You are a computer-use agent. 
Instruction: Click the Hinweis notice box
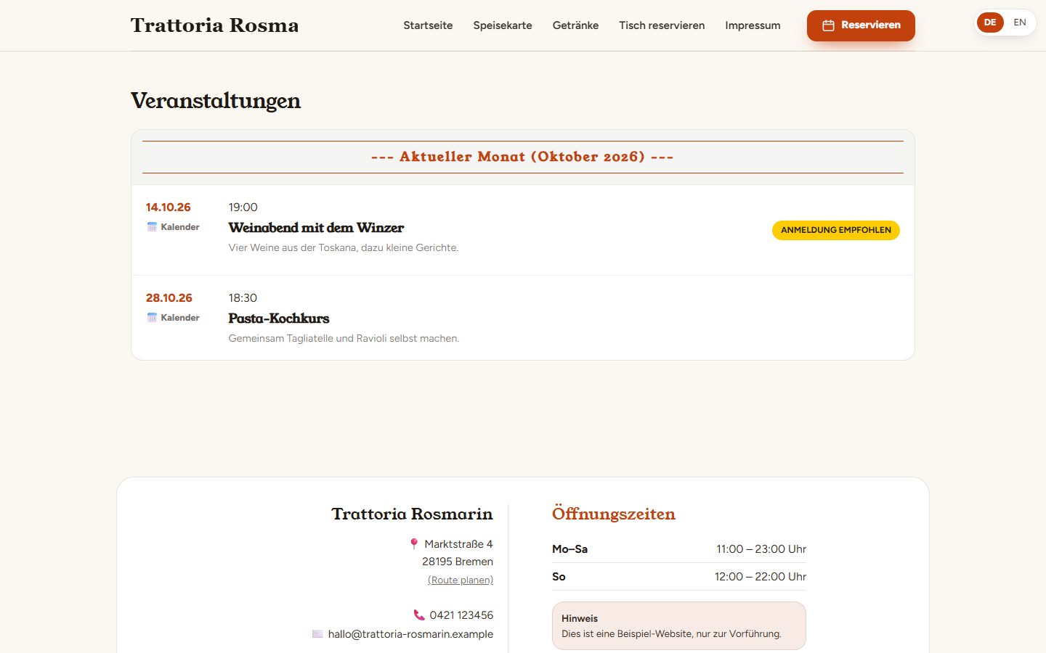[x=679, y=626]
